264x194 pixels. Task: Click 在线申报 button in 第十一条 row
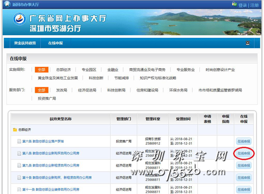[x=244, y=189]
